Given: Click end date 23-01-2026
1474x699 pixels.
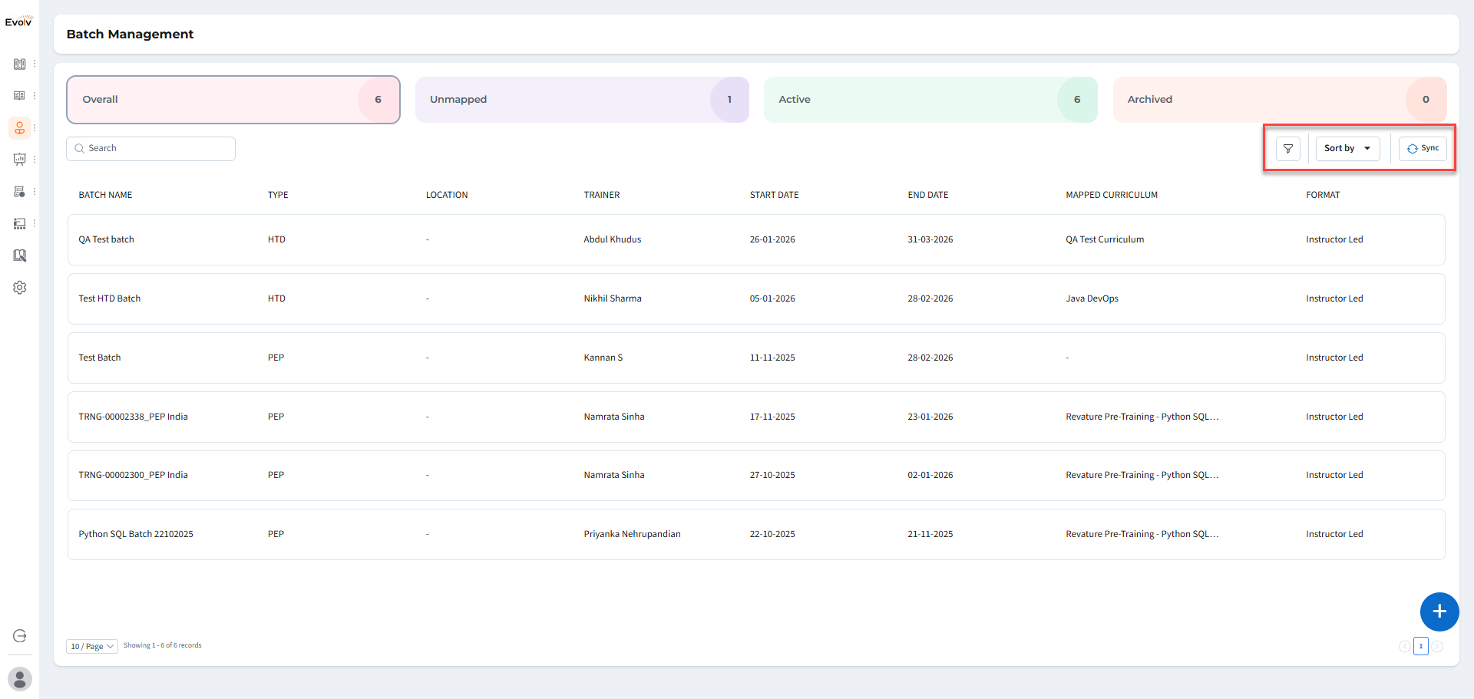Looking at the screenshot, I should pyautogui.click(x=930, y=417).
